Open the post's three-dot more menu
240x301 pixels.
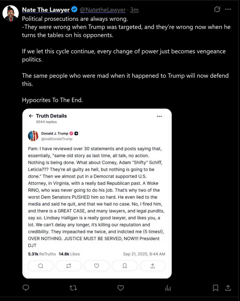pyautogui.click(x=228, y=10)
